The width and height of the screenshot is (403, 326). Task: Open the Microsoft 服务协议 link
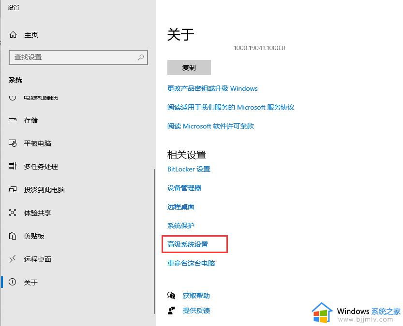[231, 107]
